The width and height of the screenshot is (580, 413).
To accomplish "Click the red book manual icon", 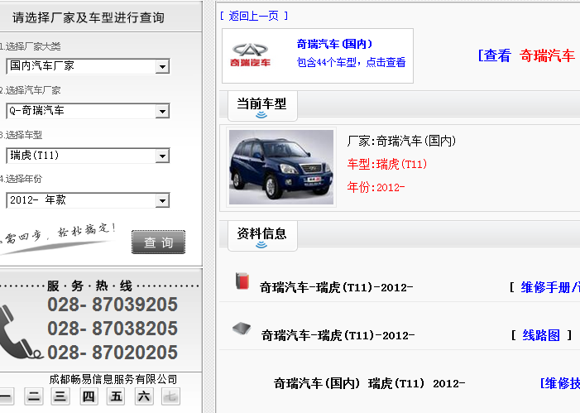I will pyautogui.click(x=242, y=281).
